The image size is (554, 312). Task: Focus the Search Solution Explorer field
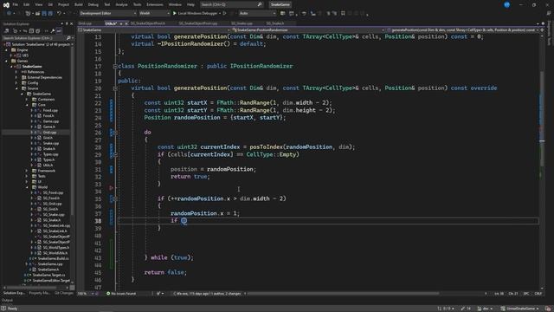tap(34, 38)
